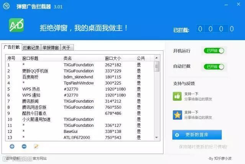Click the blue star support icon

pyautogui.click(x=177, y=115)
